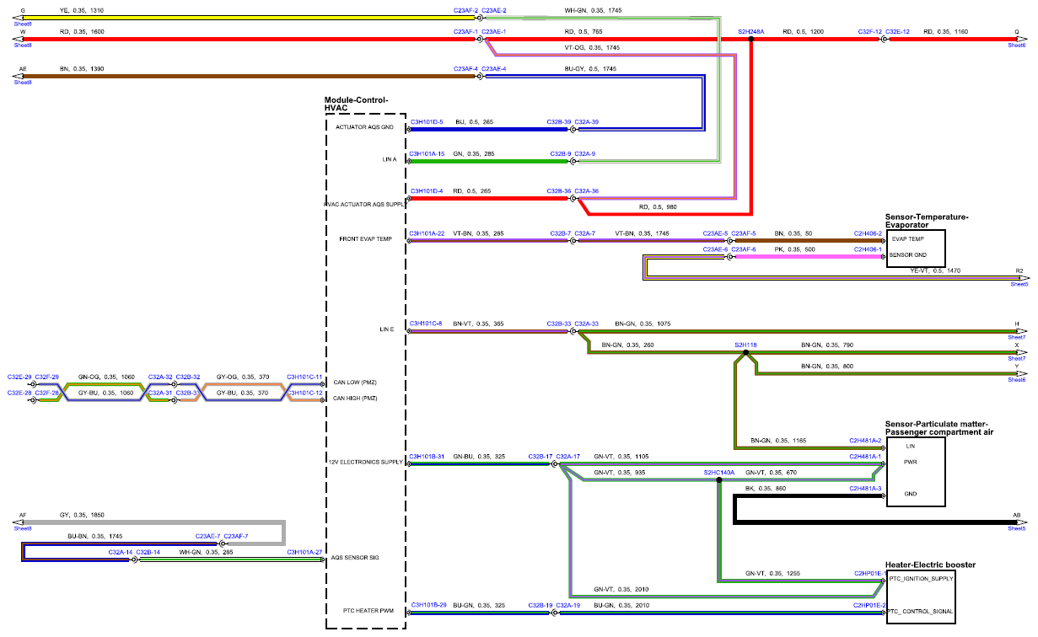Open connector reference C32F-28
The width and height of the screenshot is (1038, 637).
[48, 393]
